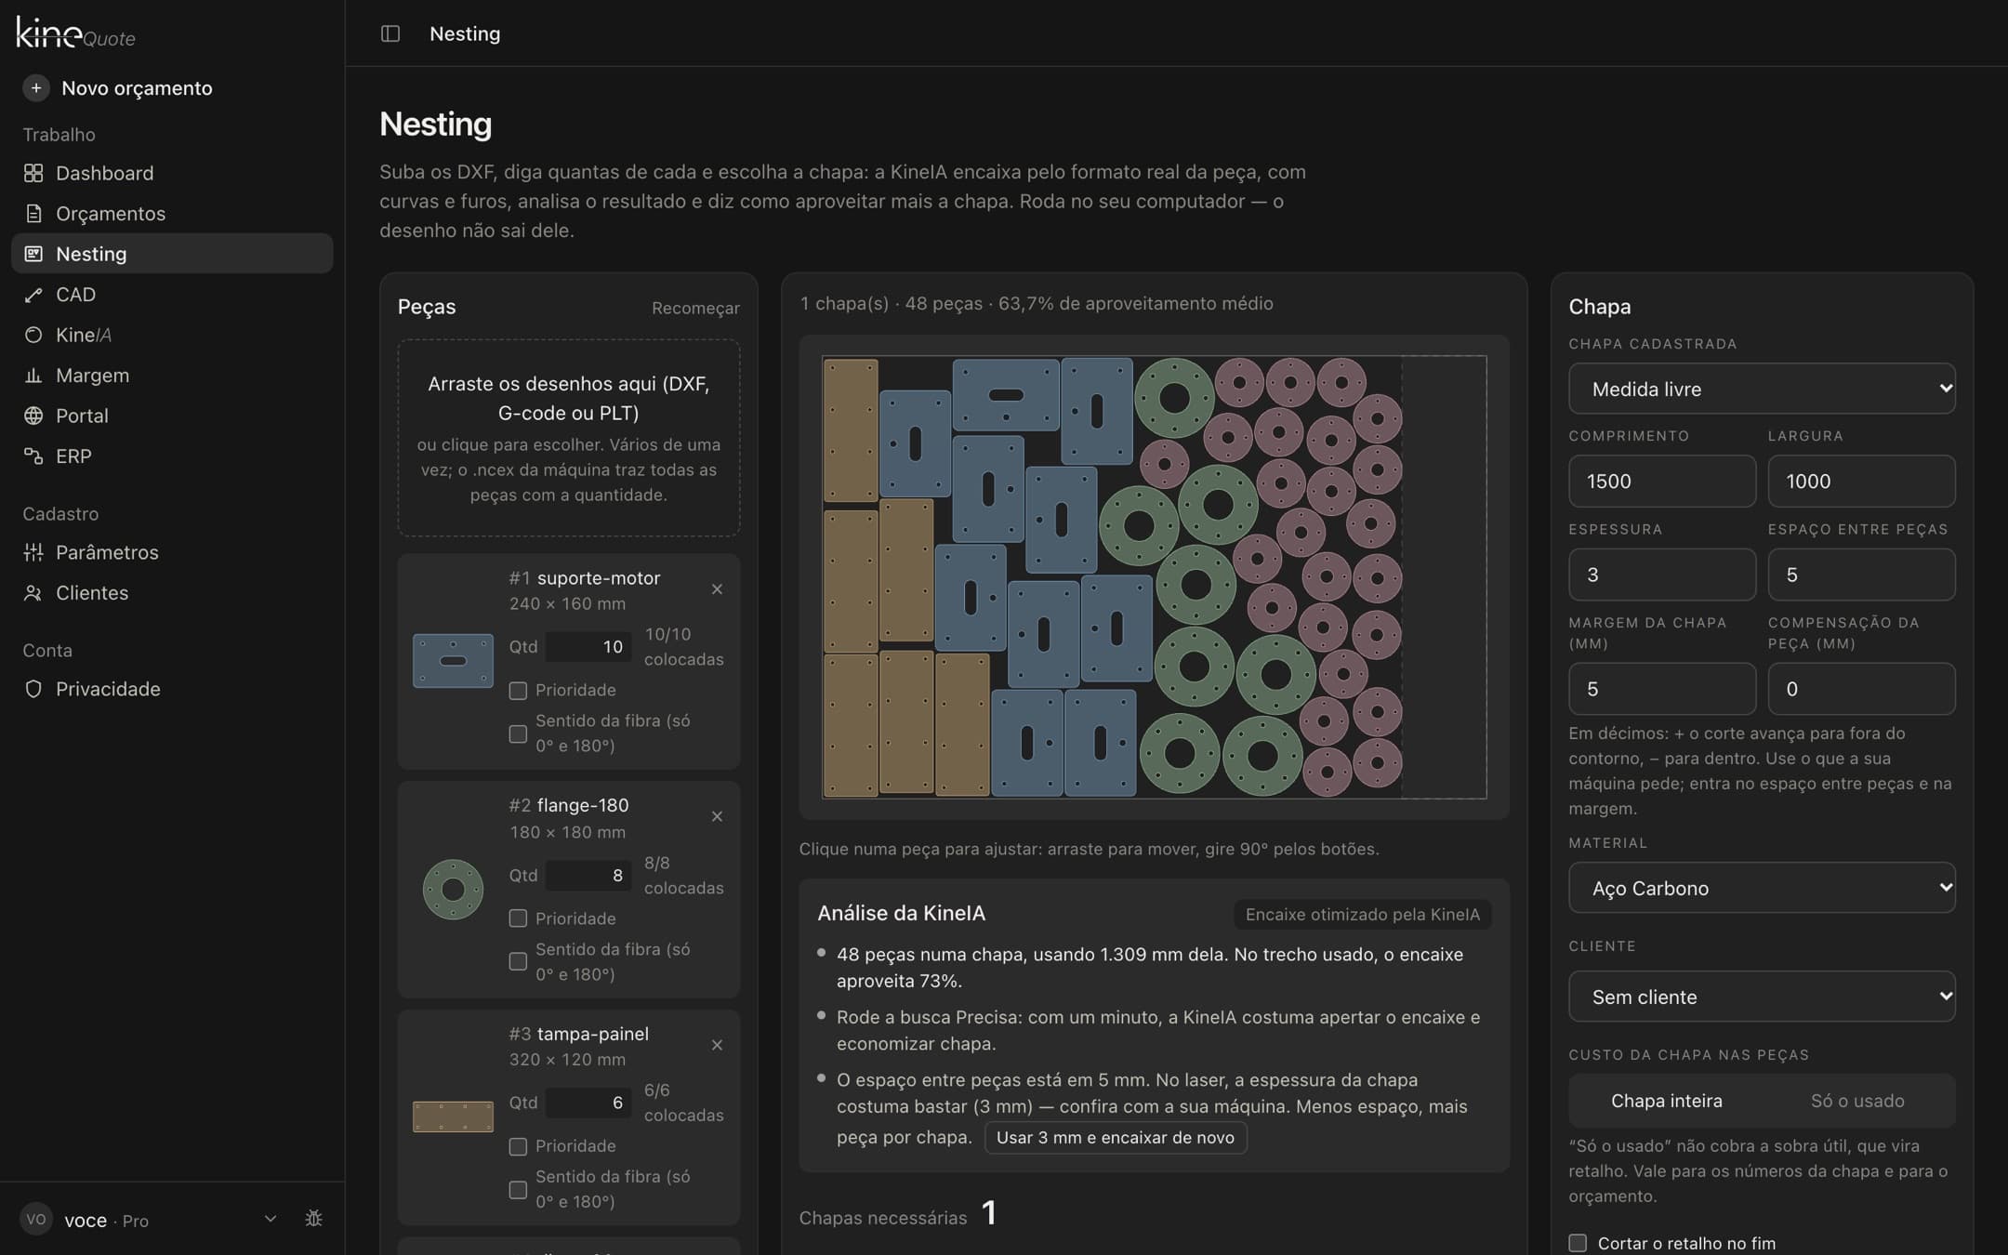The width and height of the screenshot is (2008, 1255).
Task: Remove the tampa-painel part
Action: [717, 1045]
